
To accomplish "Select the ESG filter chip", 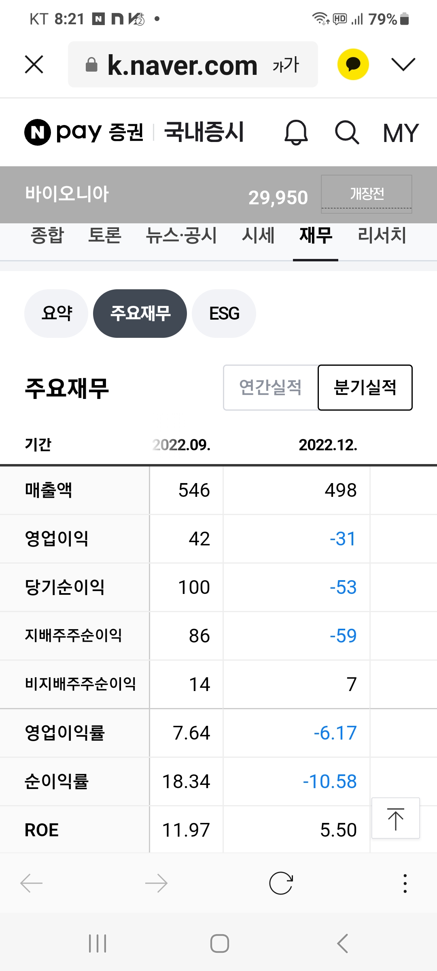I will coord(224,314).
